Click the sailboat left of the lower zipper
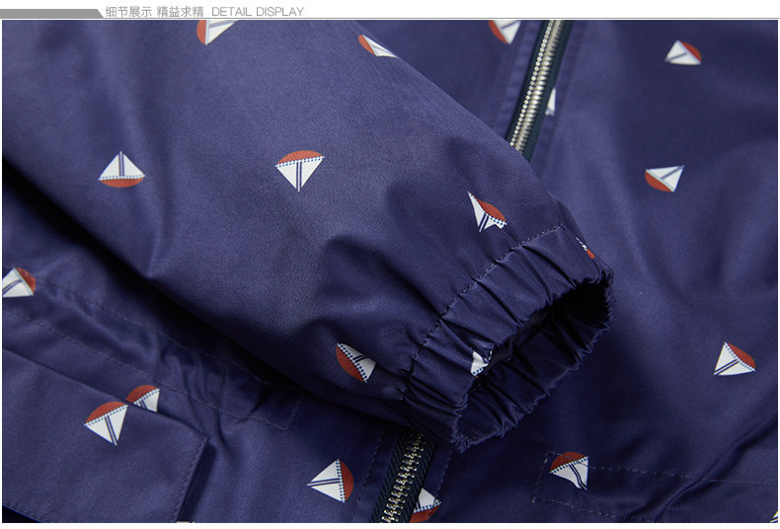The image size is (780, 529). (x=332, y=481)
